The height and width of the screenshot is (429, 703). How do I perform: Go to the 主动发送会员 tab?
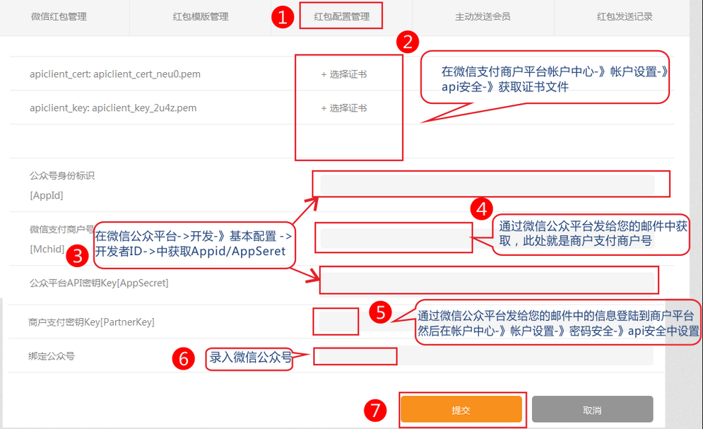[x=483, y=16]
